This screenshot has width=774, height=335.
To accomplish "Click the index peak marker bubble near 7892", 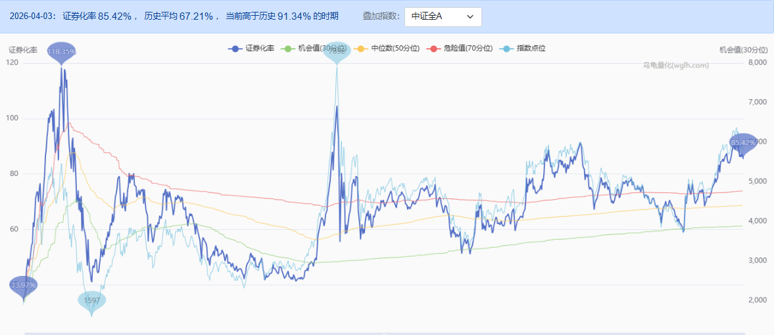I will [337, 51].
